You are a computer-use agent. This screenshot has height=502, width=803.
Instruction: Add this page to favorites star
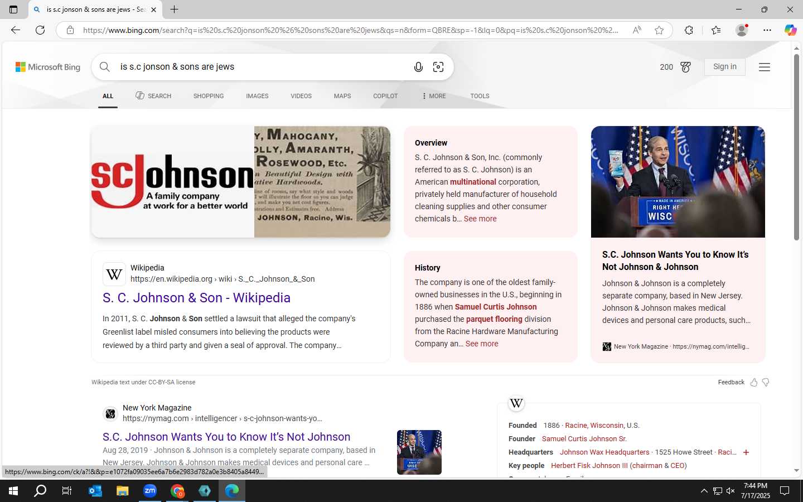click(x=659, y=30)
